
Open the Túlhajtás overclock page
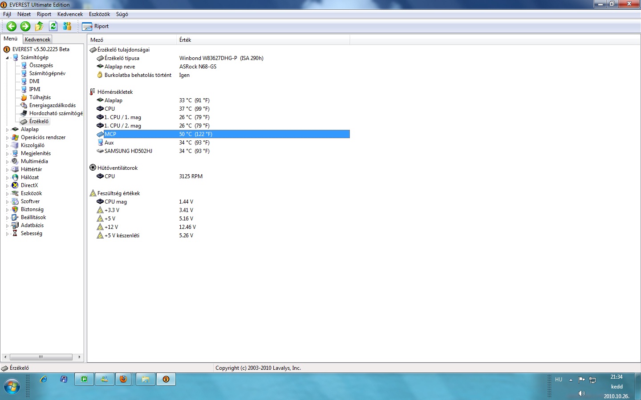(x=40, y=97)
